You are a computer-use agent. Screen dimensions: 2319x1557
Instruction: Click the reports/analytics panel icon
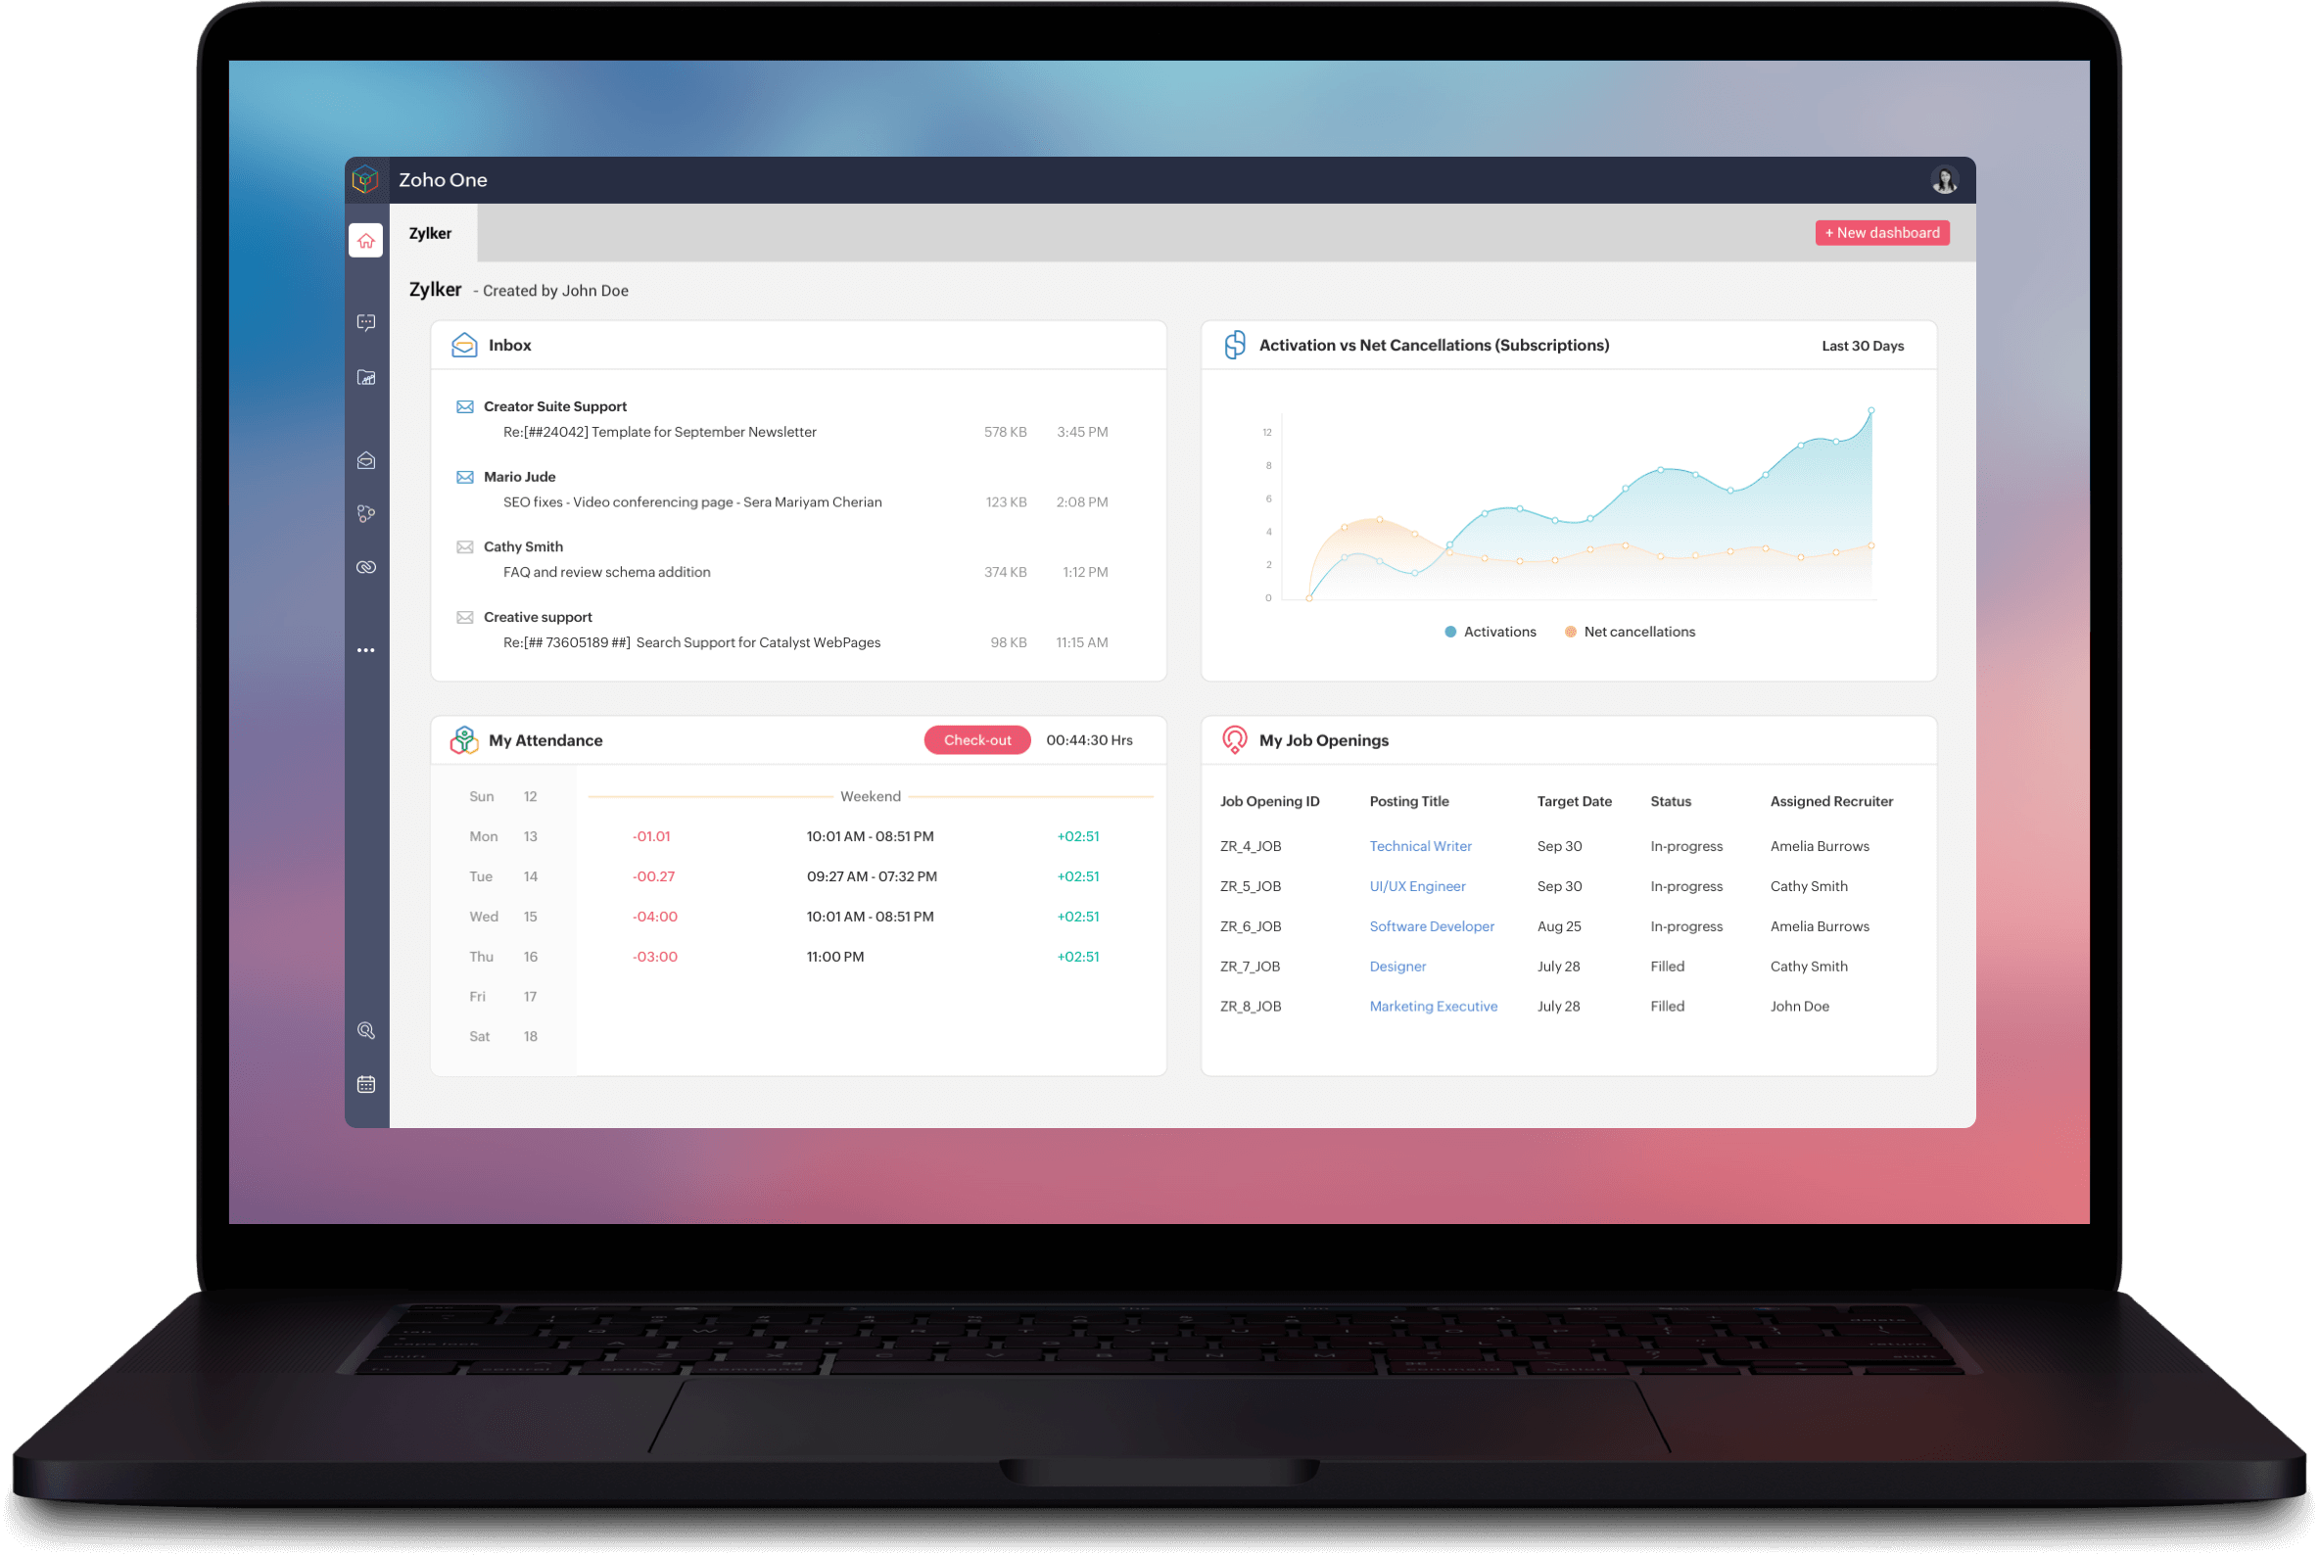364,377
